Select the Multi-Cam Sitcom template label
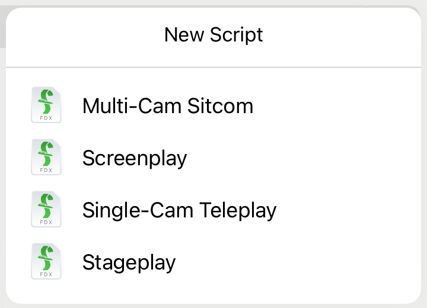The height and width of the screenshot is (308, 427). (x=168, y=106)
